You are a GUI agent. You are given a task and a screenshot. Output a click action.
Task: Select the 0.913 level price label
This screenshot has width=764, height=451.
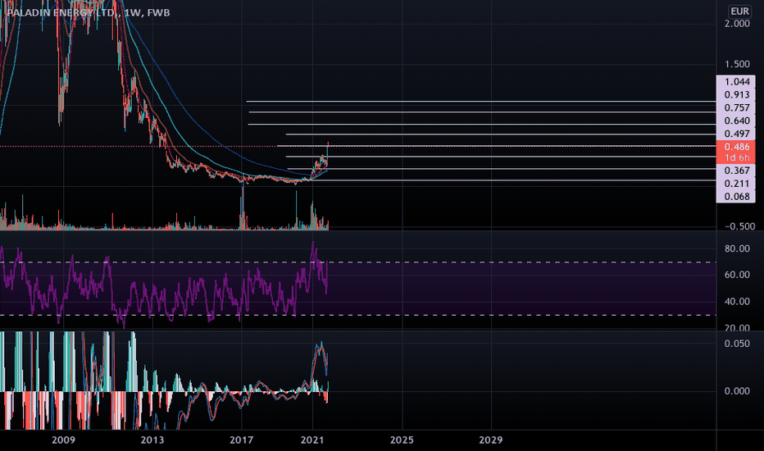pyautogui.click(x=736, y=95)
